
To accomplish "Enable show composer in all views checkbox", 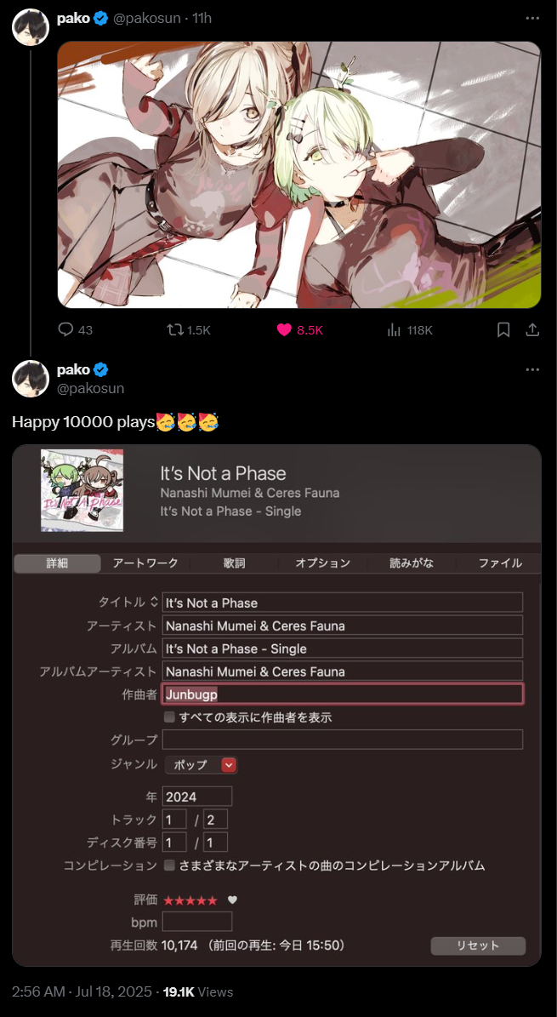I will click(169, 717).
